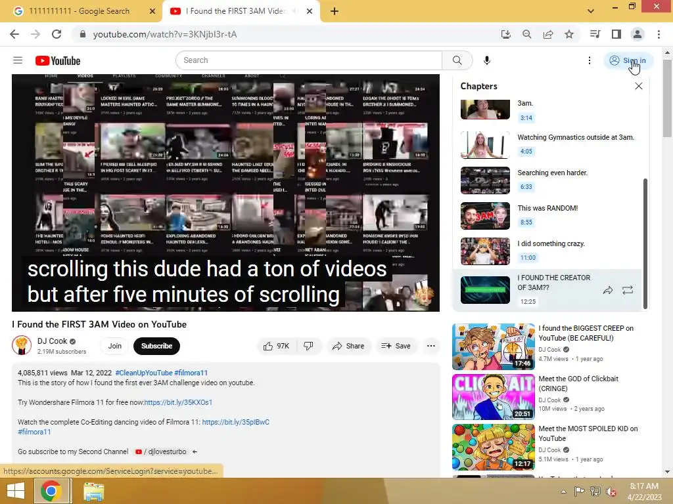Go to YouTube home via logo
Screen dimensions: 673x504
tap(58, 61)
